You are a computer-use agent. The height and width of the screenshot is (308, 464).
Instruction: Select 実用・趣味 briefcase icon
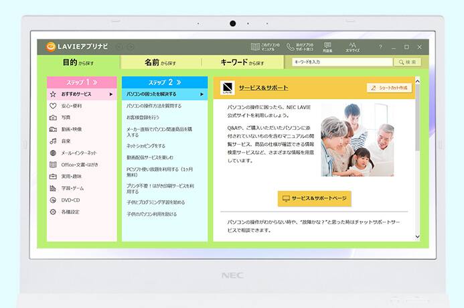click(x=53, y=176)
